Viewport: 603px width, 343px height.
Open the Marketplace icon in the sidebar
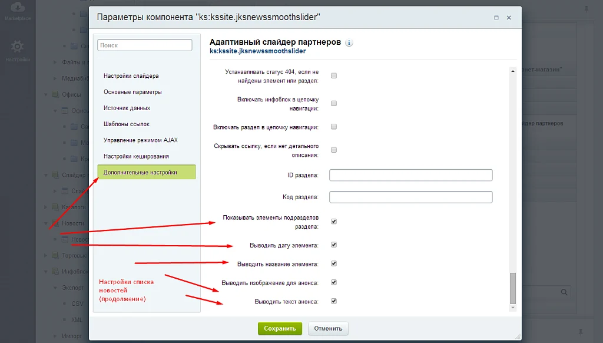coord(17,7)
